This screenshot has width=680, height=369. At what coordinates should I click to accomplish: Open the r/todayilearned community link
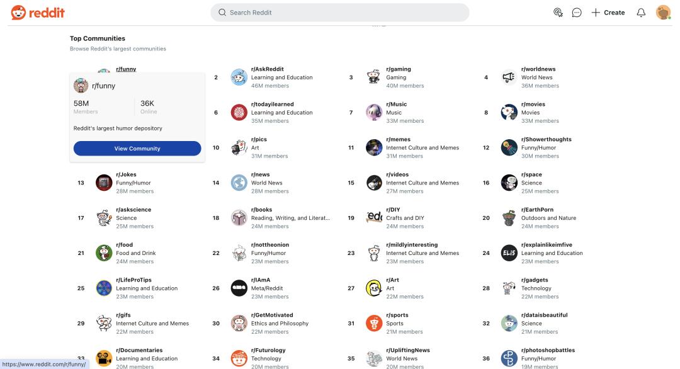point(273,104)
